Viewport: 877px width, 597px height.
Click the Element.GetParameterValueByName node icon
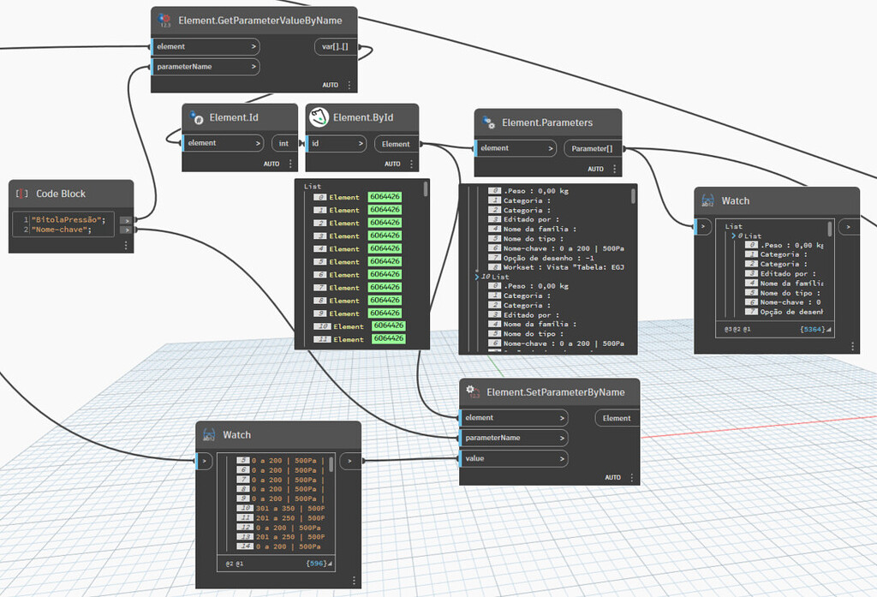tap(164, 21)
